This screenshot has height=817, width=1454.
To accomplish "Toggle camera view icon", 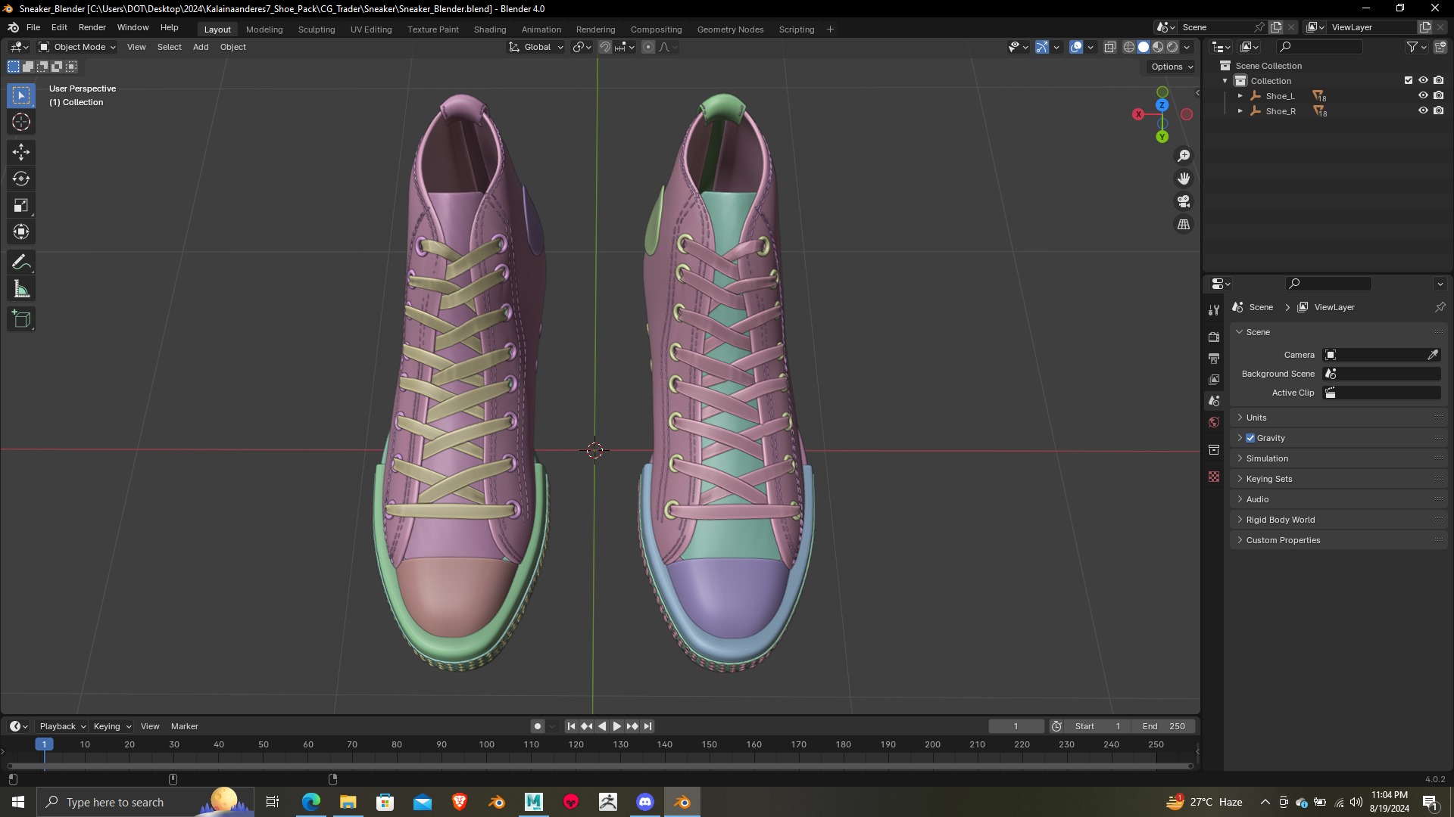I will [1184, 201].
